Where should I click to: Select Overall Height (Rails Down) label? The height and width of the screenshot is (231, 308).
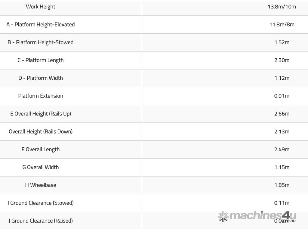pos(41,131)
